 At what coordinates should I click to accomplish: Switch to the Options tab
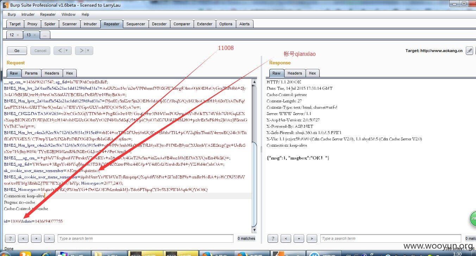(x=226, y=24)
